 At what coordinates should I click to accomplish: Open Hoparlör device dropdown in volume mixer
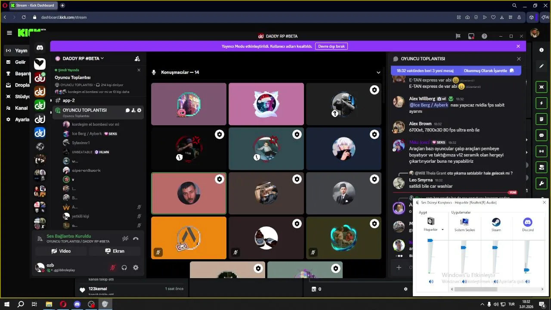click(x=443, y=230)
